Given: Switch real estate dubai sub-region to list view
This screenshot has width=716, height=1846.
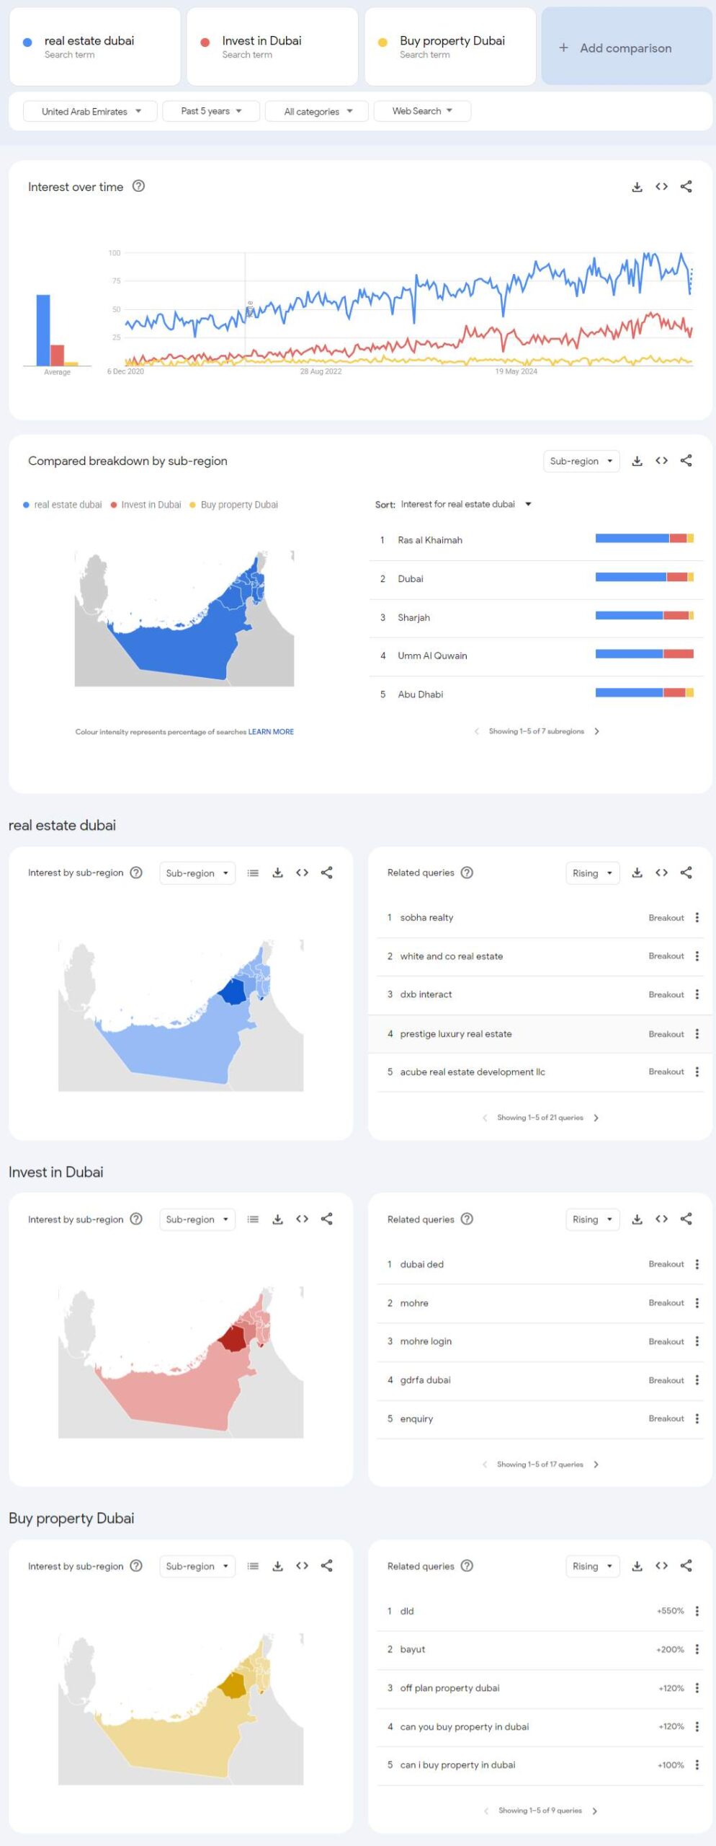Looking at the screenshot, I should (253, 873).
